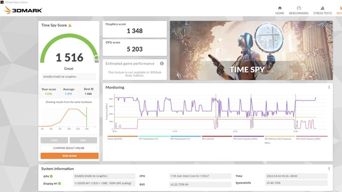342x192 pixels.
Task: Click the System information heading
Action: pyautogui.click(x=57, y=169)
